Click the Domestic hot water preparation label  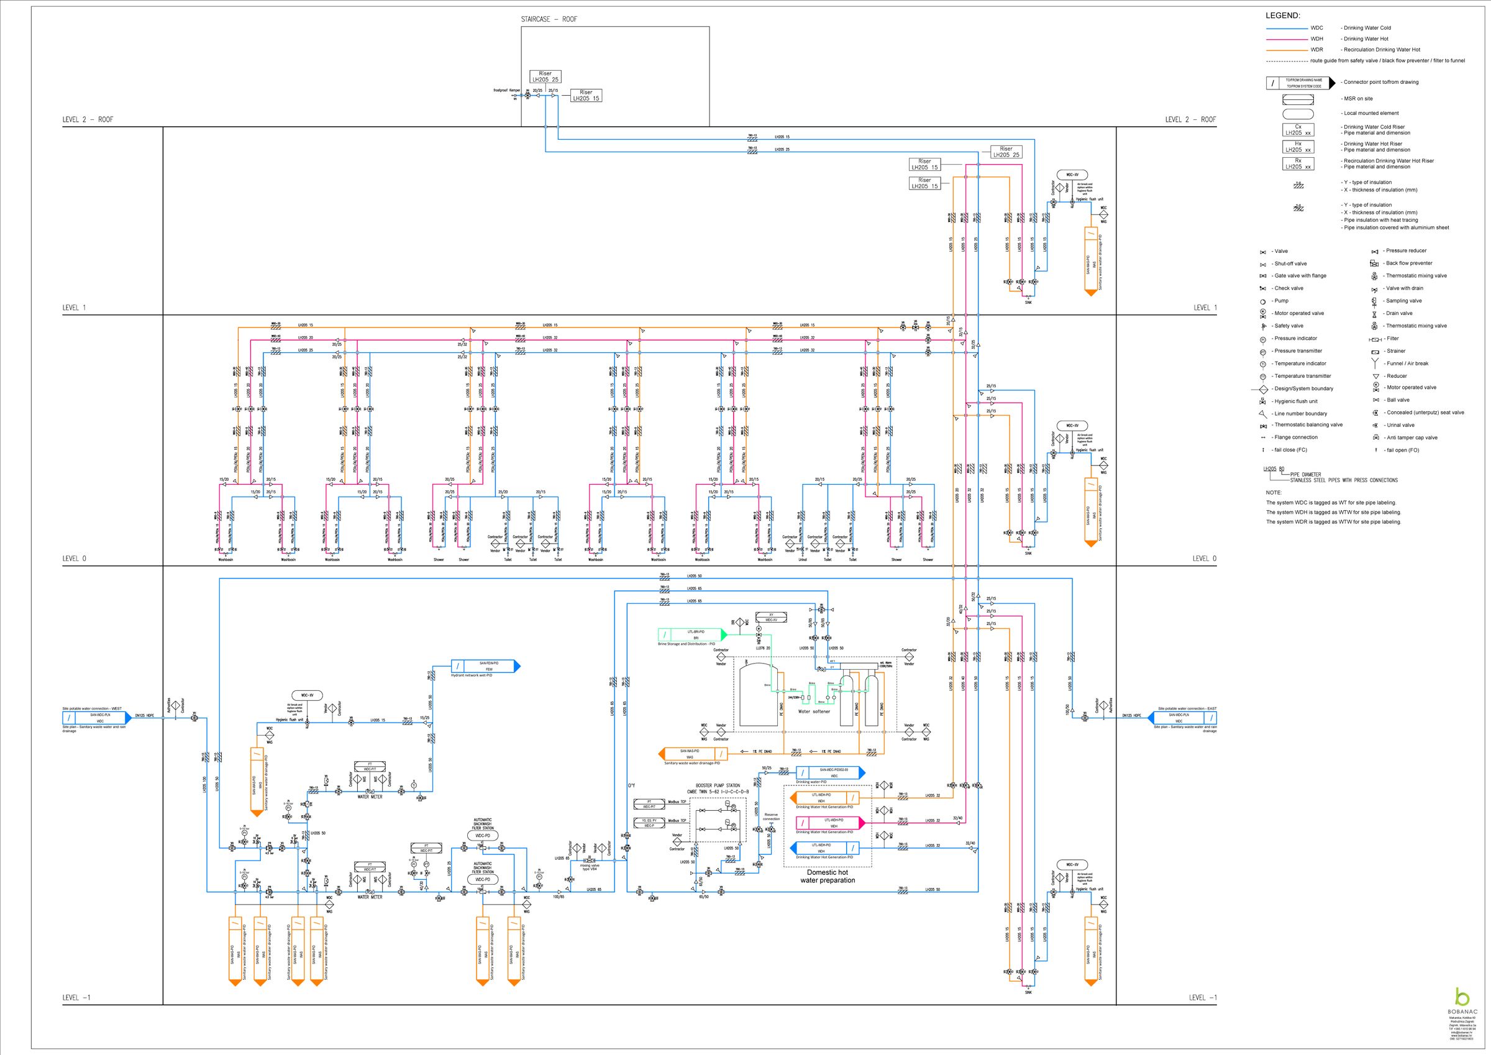(827, 876)
